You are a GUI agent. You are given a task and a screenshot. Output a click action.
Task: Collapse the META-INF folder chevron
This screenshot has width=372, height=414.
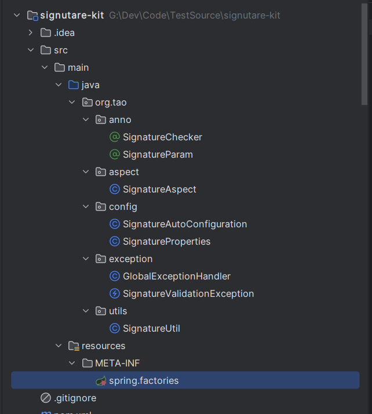point(72,363)
